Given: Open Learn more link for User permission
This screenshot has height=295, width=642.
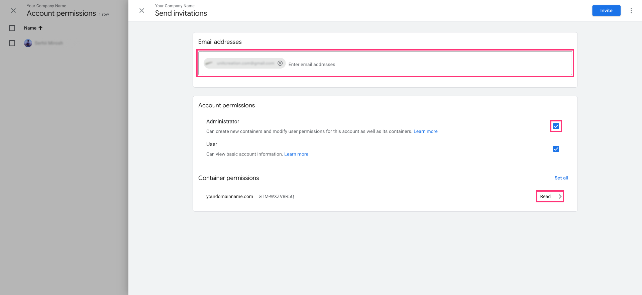Looking at the screenshot, I should coord(296,154).
